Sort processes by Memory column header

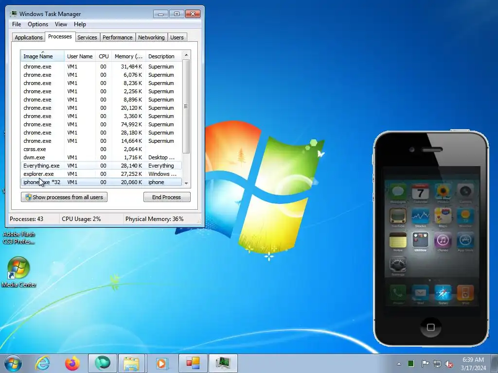point(128,56)
